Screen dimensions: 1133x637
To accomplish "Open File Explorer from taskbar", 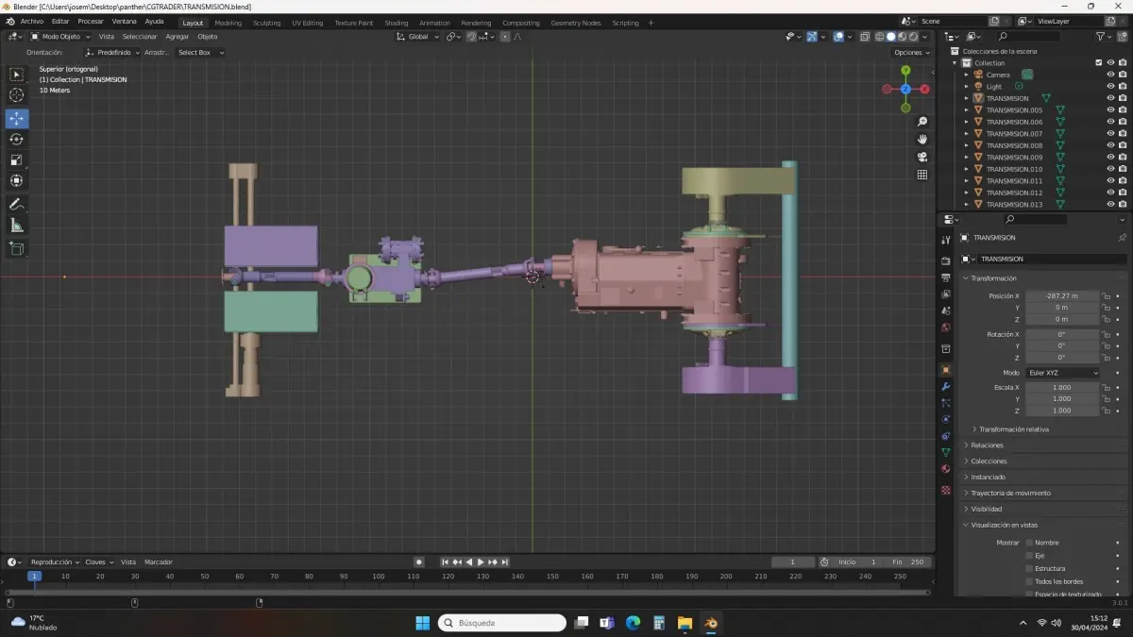I will point(685,623).
